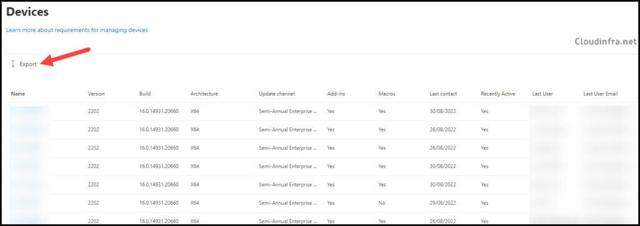Screen dimensions: 640x226
Task: Click the Last User Email header
Action: click(601, 94)
